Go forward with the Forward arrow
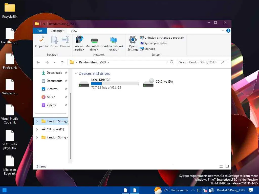Screen dimensions: 259x194 click(x=47, y=62)
